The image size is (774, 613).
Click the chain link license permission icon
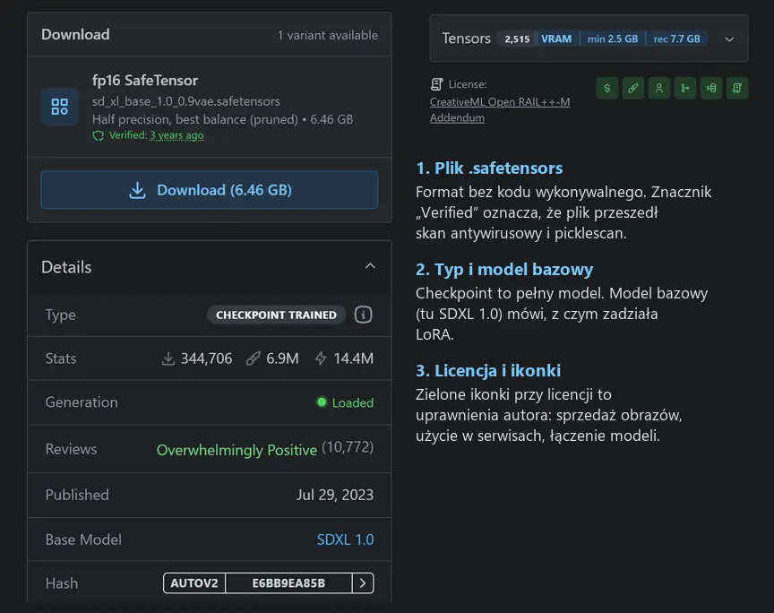click(x=632, y=89)
